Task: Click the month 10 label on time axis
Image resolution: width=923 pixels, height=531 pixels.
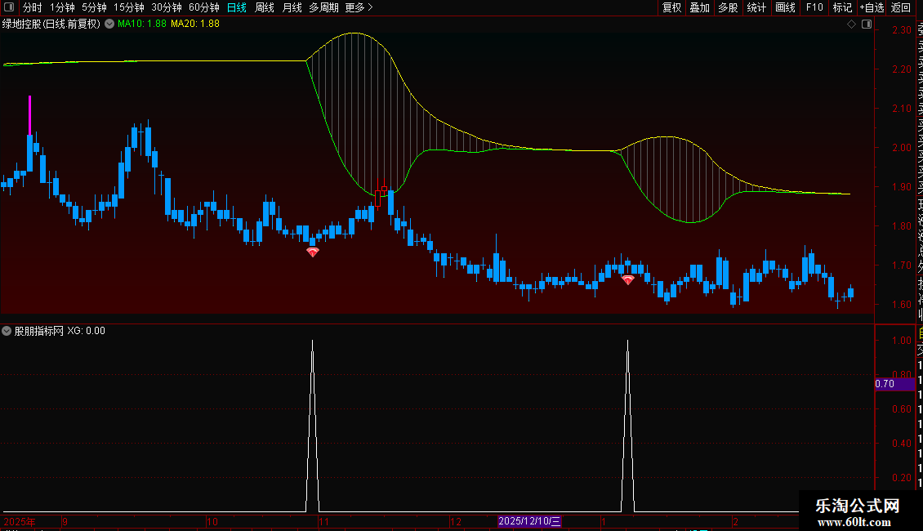Action: (x=212, y=521)
